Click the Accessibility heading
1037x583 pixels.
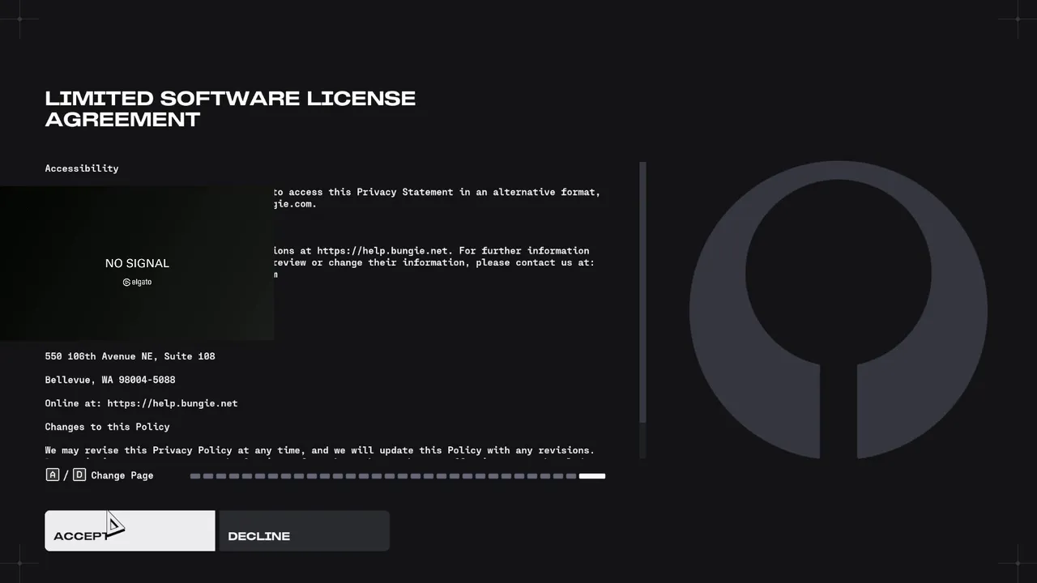point(82,168)
